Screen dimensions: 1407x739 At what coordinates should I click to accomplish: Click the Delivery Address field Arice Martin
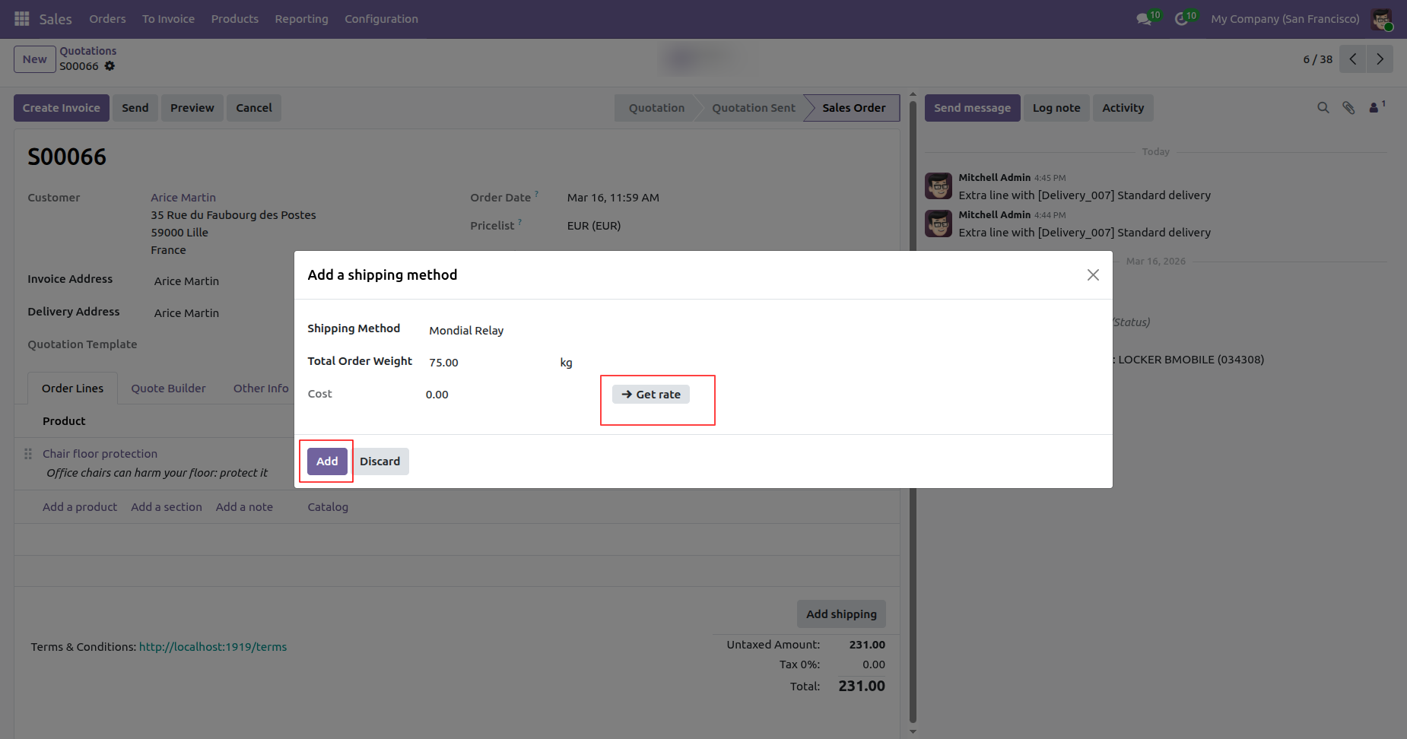[x=186, y=313]
